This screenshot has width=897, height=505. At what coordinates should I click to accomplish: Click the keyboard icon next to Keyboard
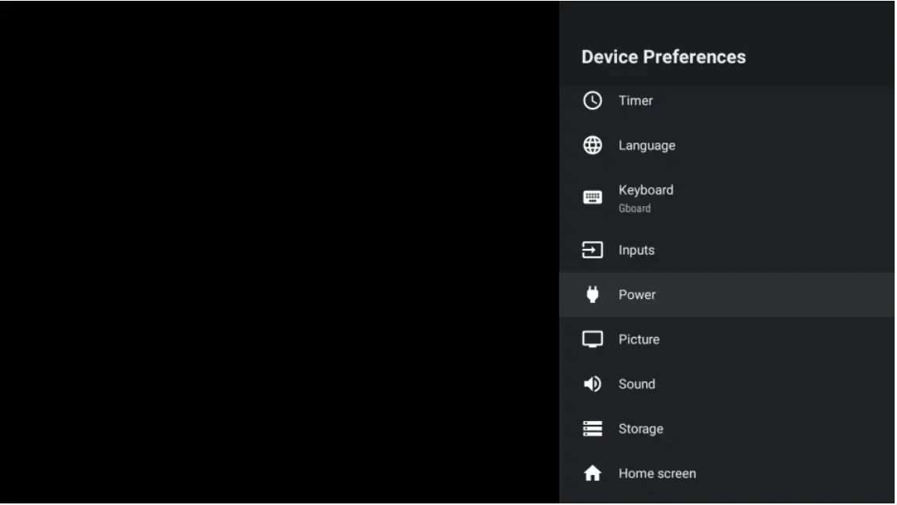click(x=592, y=196)
